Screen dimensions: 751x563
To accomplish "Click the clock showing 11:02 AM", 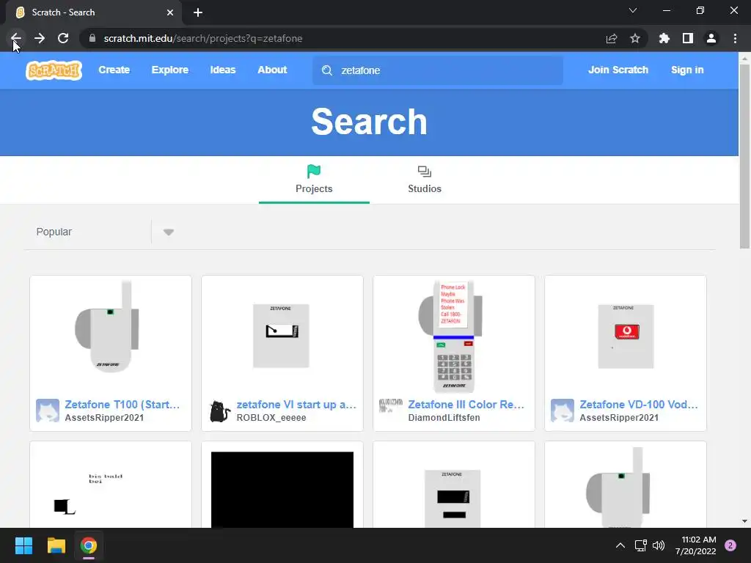I will coord(698,540).
